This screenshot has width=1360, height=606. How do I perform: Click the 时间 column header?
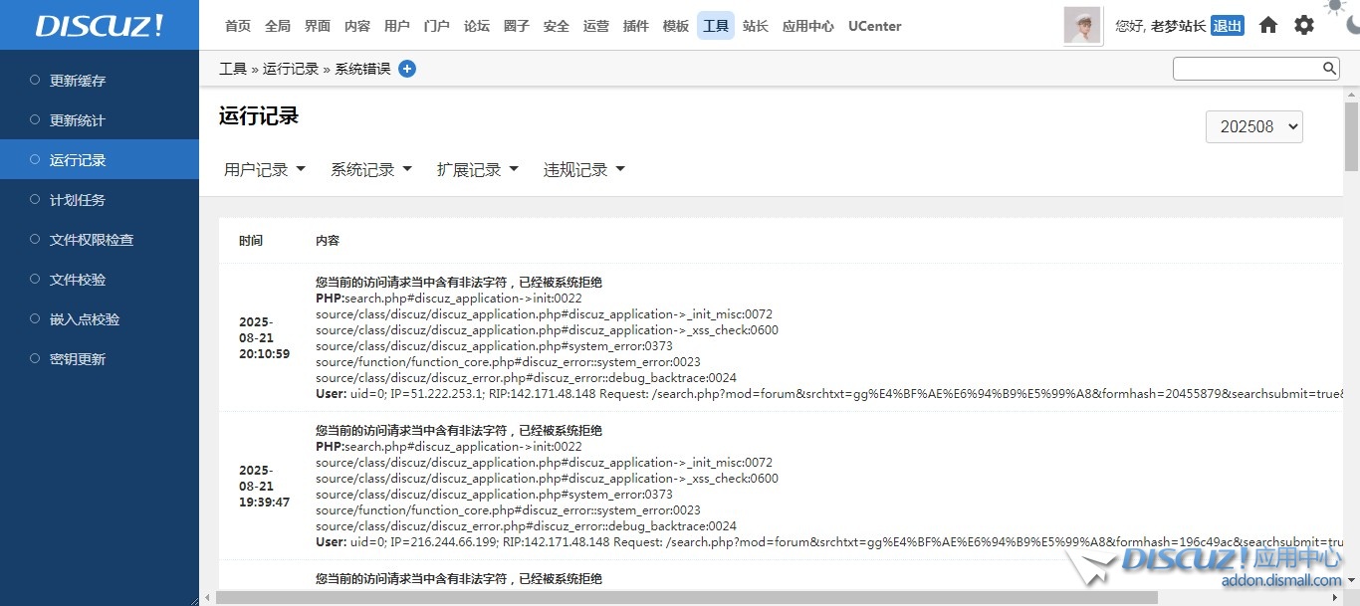click(x=251, y=241)
